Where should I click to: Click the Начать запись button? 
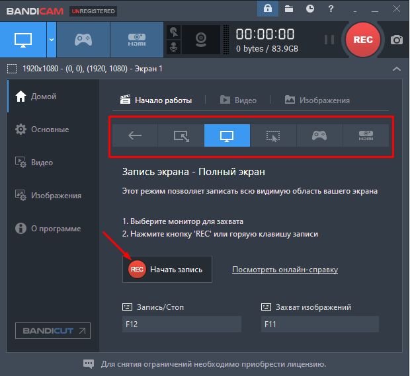pos(167,269)
